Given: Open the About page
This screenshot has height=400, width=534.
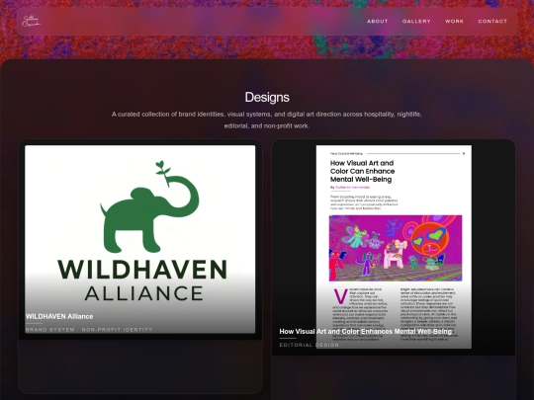Looking at the screenshot, I should coord(378,21).
